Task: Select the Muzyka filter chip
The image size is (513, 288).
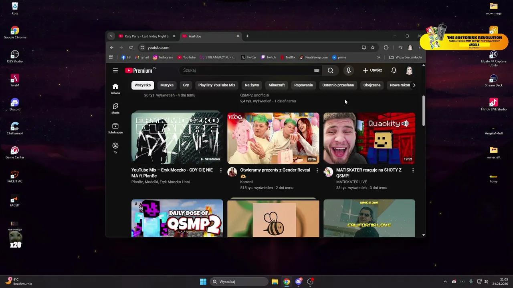Action: [167, 85]
